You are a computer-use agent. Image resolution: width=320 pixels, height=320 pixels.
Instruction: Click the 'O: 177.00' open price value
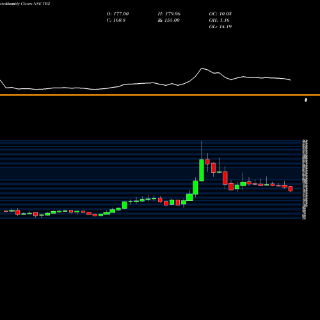118,14
